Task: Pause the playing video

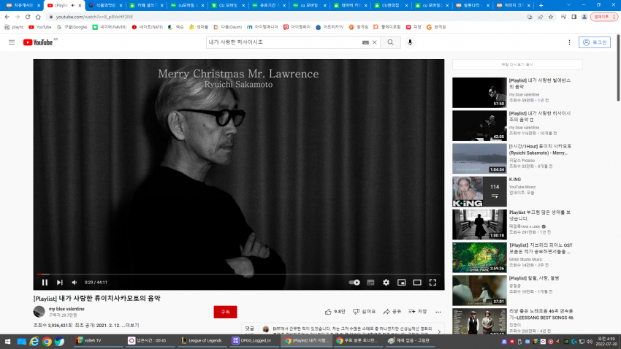Action: click(45, 282)
